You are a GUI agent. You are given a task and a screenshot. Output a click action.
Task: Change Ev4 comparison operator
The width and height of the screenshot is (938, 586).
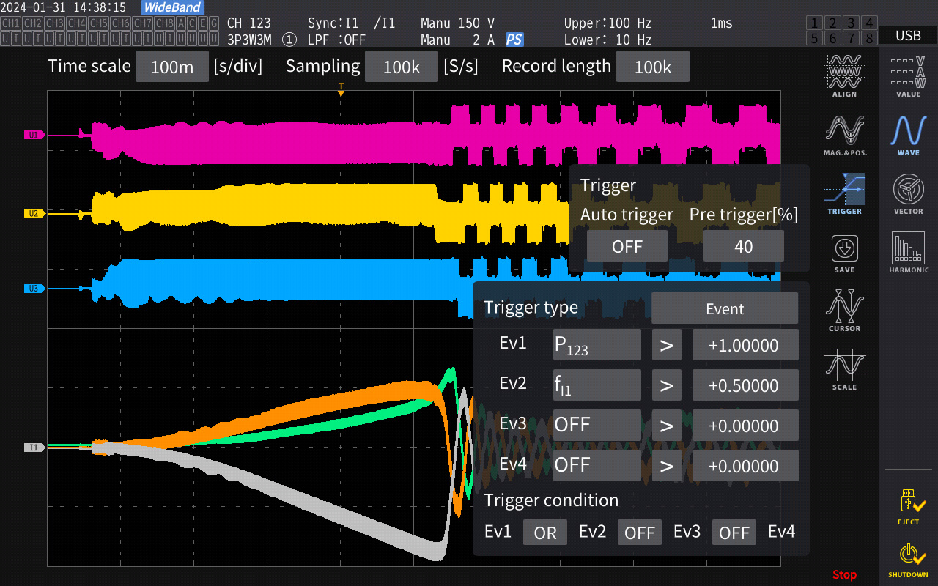[667, 465]
